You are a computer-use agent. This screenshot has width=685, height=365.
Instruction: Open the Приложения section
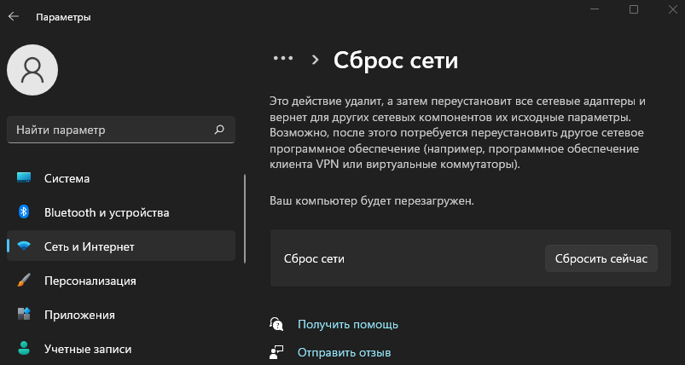tap(121, 315)
